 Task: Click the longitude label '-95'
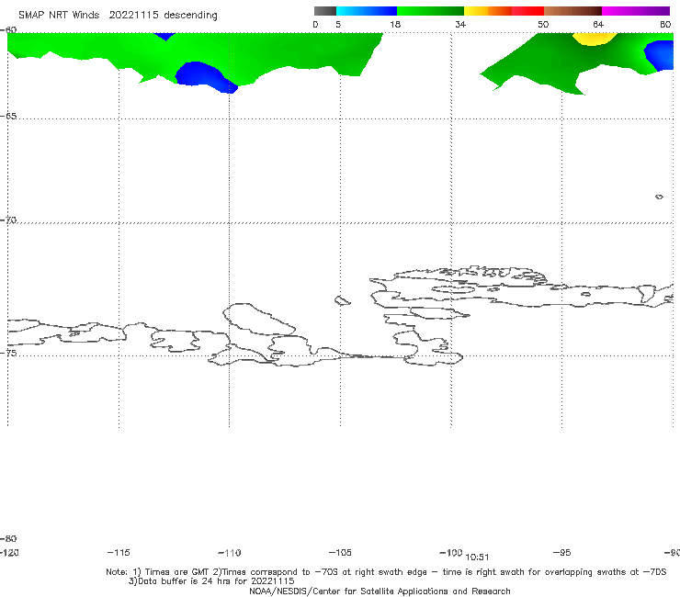(562, 552)
